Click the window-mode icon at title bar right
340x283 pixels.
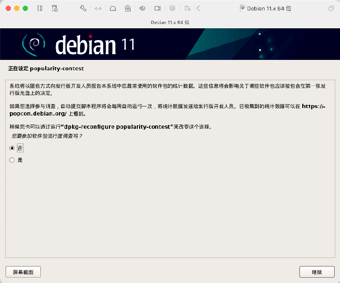pyautogui.click(x=331, y=8)
